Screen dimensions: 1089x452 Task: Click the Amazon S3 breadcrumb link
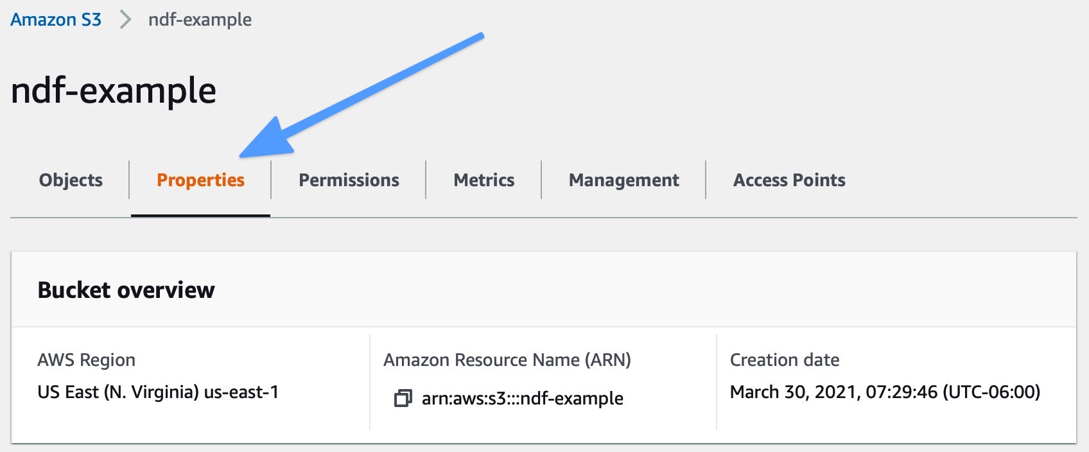[56, 20]
